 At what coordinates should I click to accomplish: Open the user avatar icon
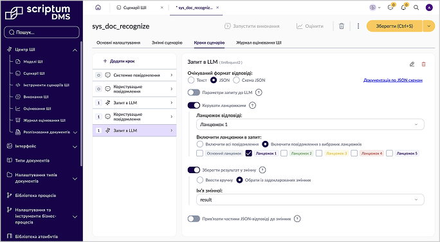tap(429, 8)
